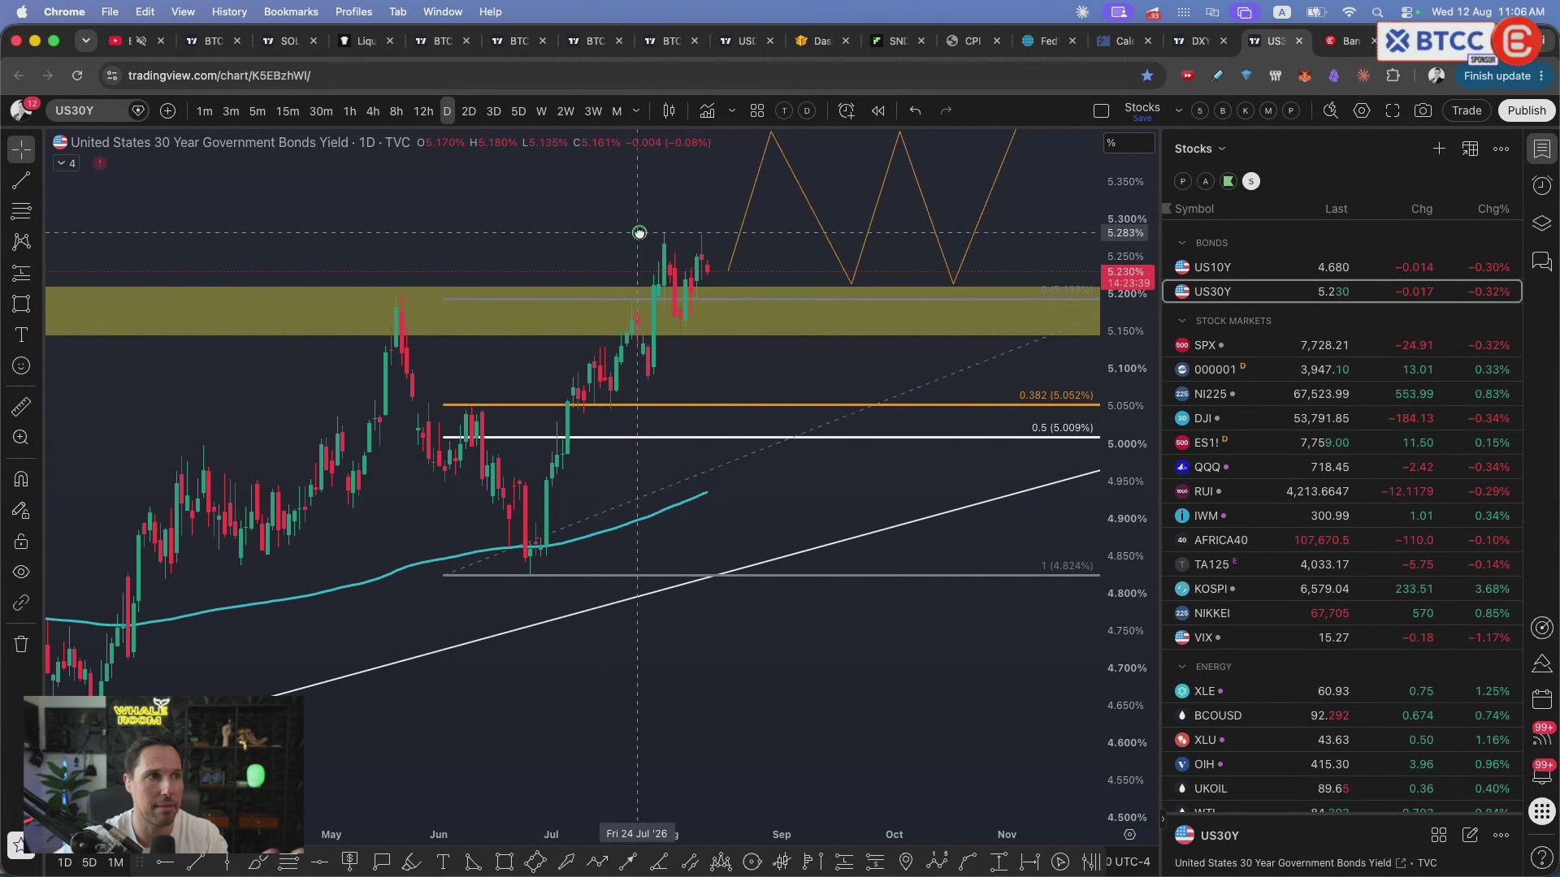1560x877 pixels.
Task: Expand the Stocks watchlist dropdown
Action: tap(1200, 149)
